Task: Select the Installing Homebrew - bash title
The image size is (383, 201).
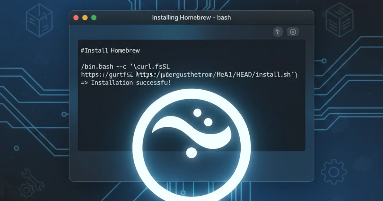Action: [x=191, y=18]
